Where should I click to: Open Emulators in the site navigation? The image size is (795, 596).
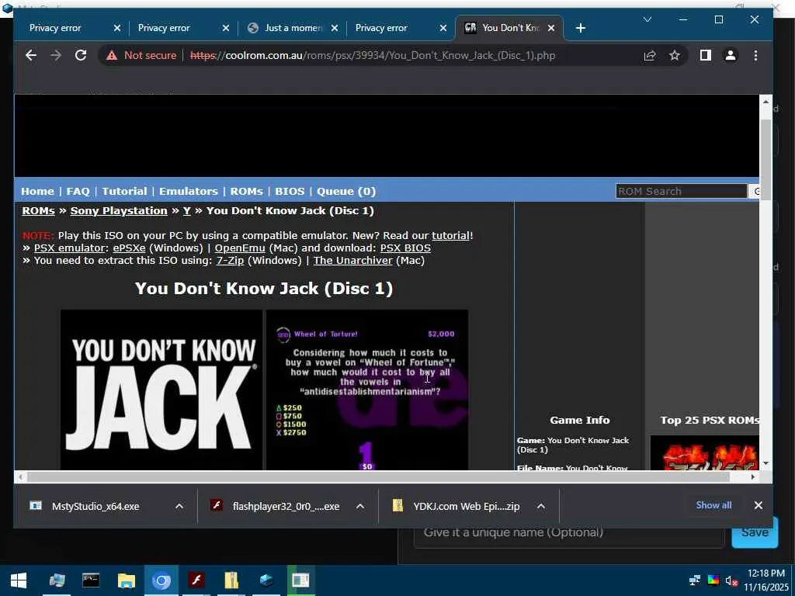coord(189,191)
